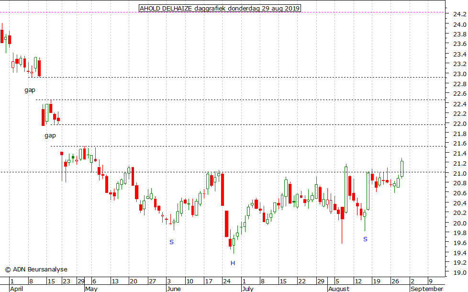The width and height of the screenshot is (468, 292).
Task: Click date label 5 in August
Action: (x=337, y=281)
